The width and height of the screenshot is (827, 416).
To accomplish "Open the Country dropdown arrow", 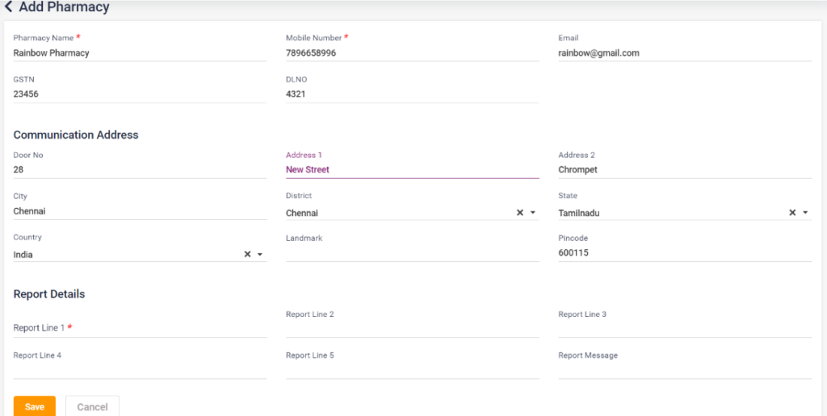I will (x=260, y=255).
